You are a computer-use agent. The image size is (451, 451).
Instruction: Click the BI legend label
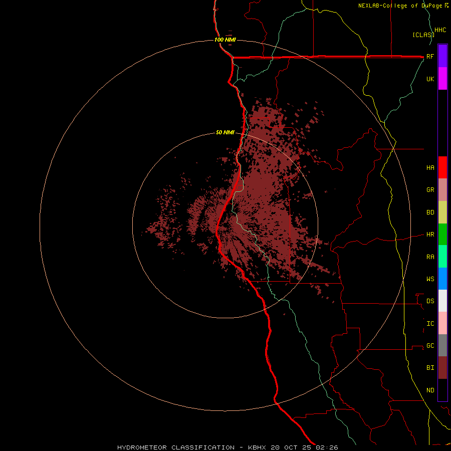(430, 368)
